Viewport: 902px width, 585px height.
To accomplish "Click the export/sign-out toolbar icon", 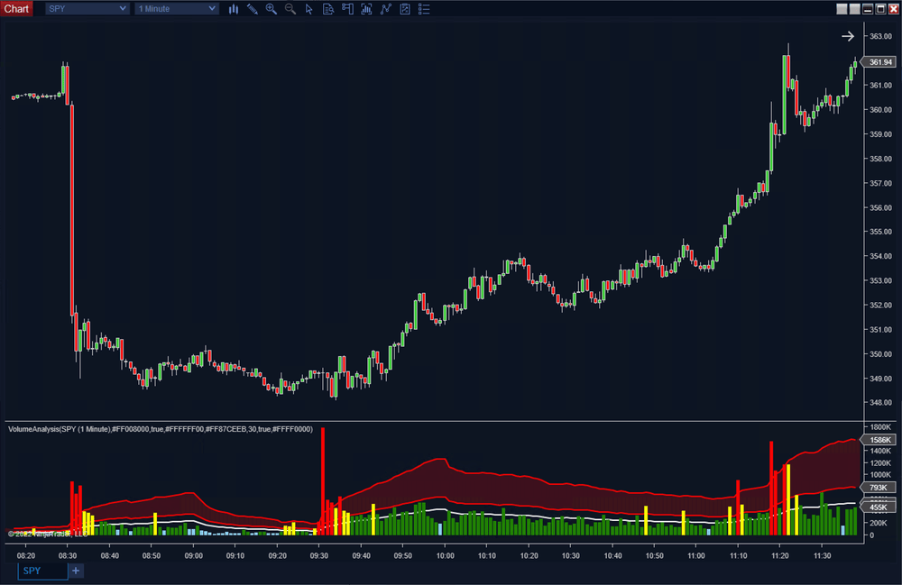I will [x=347, y=9].
